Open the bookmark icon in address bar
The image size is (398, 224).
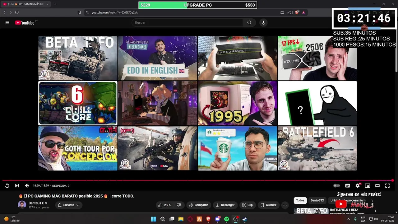tap(79, 12)
